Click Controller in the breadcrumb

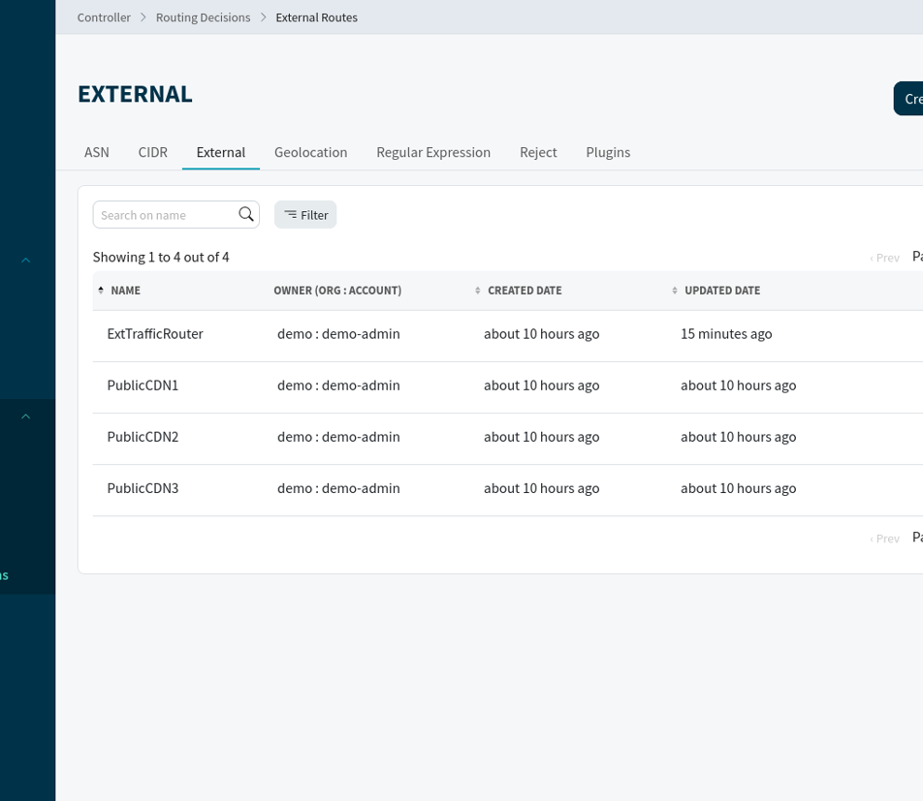click(x=104, y=17)
